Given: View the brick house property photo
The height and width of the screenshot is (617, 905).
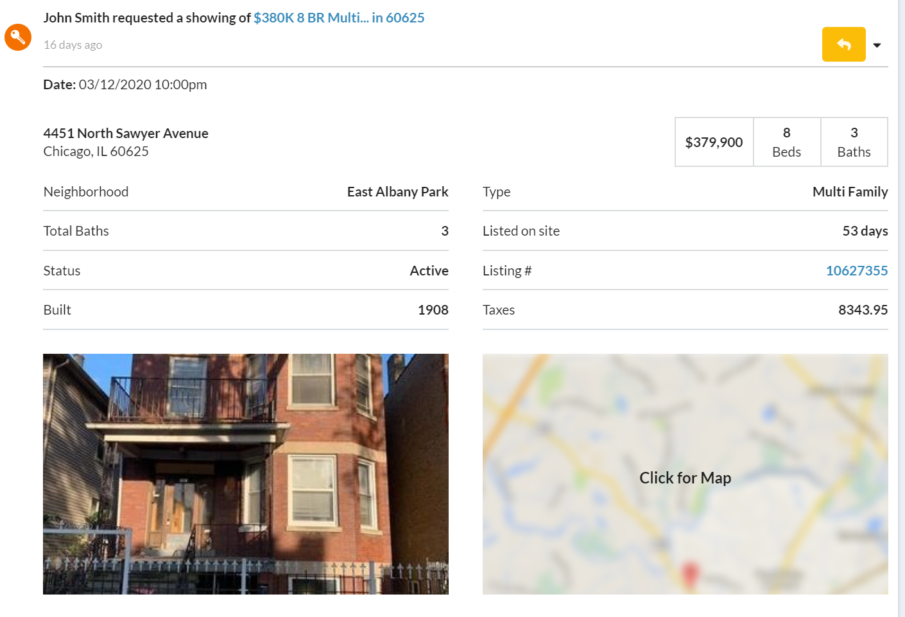Looking at the screenshot, I should tap(246, 474).
